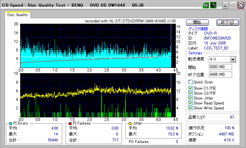Toggle Show Read Speed checkbox
This screenshot has width=246, height=148.
190,103
